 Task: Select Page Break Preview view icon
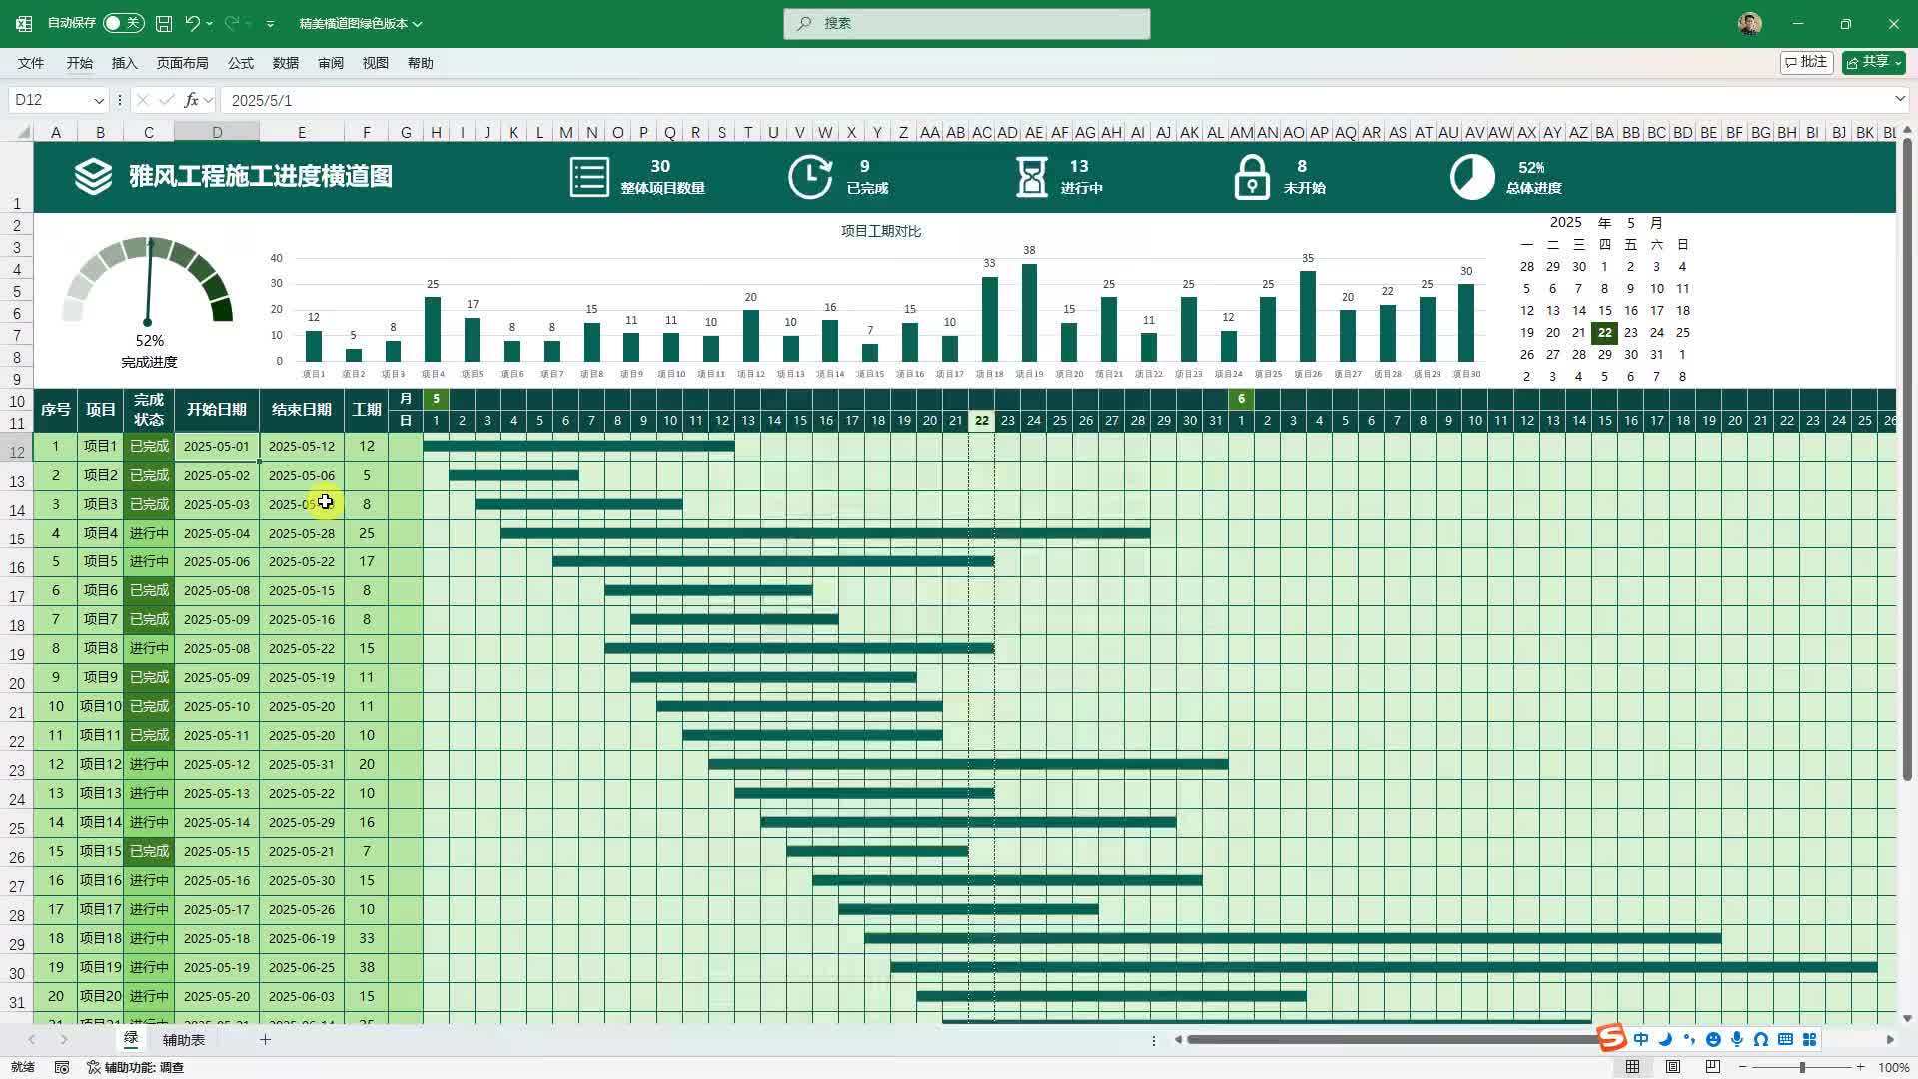click(x=1713, y=1067)
